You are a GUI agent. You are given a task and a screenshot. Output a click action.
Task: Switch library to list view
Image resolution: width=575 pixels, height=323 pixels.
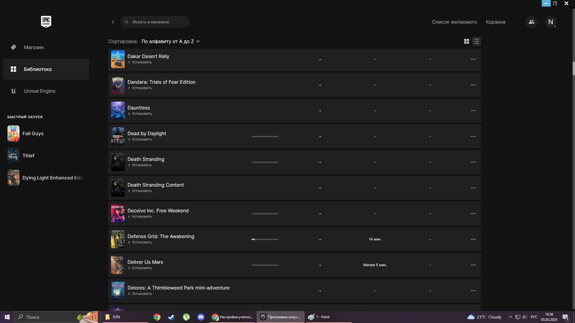coord(476,41)
